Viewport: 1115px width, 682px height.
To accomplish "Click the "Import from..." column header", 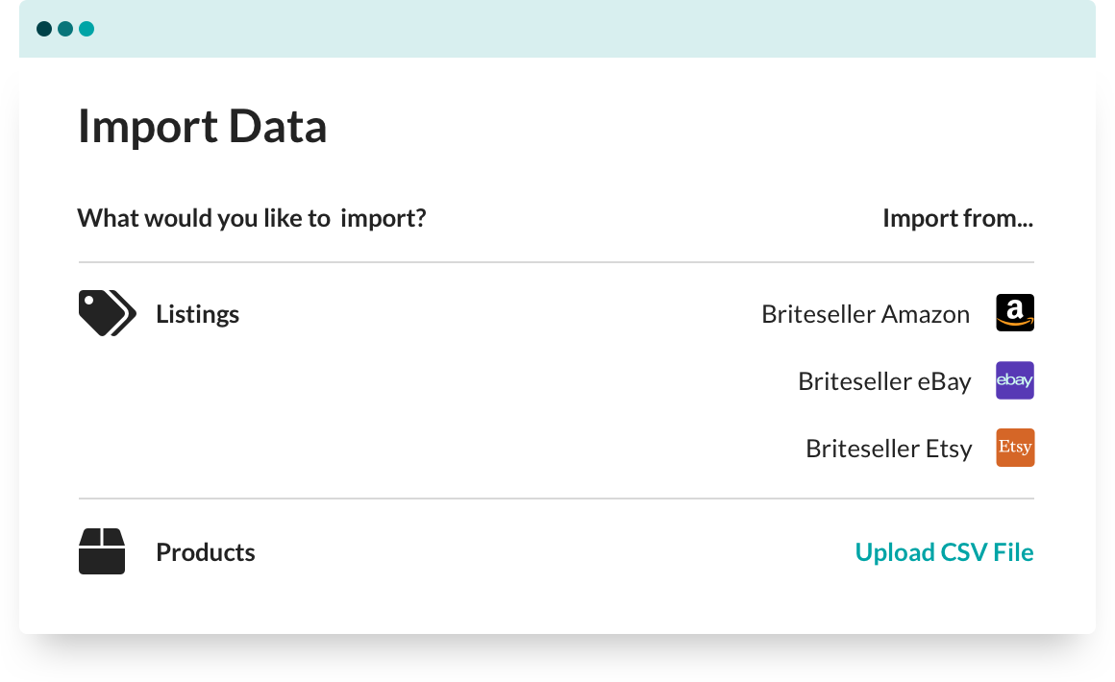I will tap(957, 218).
